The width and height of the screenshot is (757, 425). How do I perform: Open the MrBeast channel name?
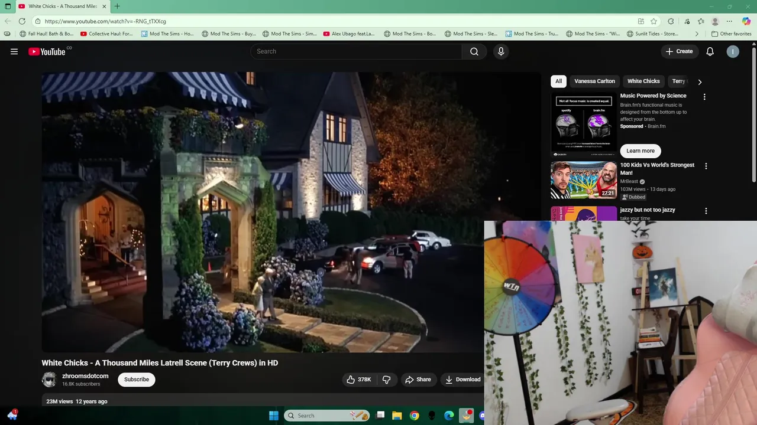(629, 182)
